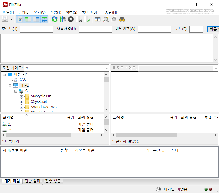The width and height of the screenshot is (219, 193).
Task: Click 서버/로컬 파일 queue column header
Action: click(x=28, y=150)
